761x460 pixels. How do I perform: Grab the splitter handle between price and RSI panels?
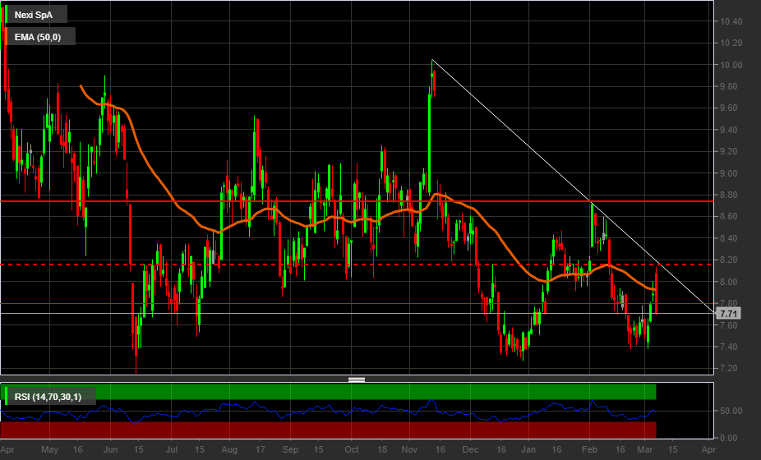(357, 379)
